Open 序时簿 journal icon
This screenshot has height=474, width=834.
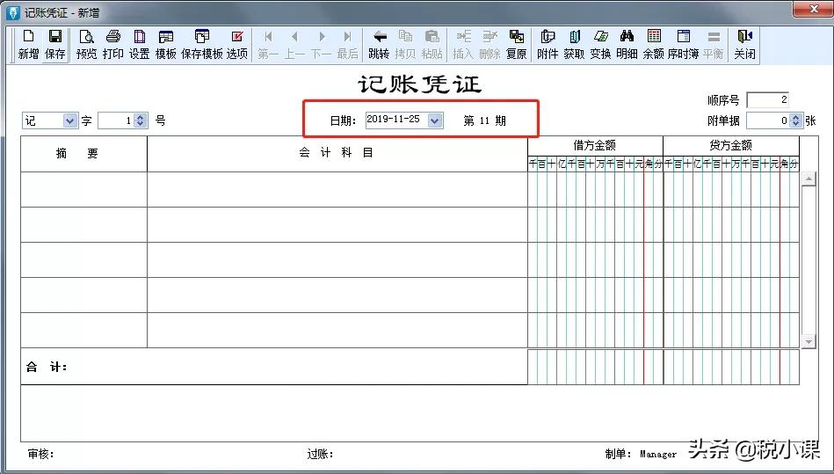click(684, 45)
